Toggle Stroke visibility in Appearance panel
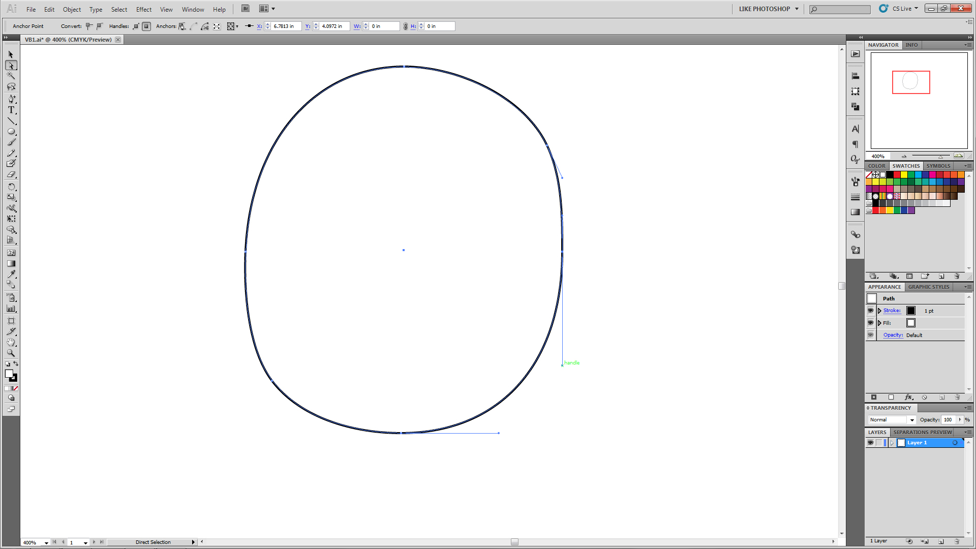The image size is (976, 549). pos(870,311)
